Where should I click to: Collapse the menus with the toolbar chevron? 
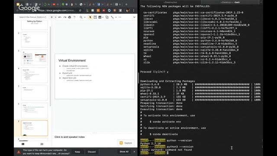click(x=134, y=17)
